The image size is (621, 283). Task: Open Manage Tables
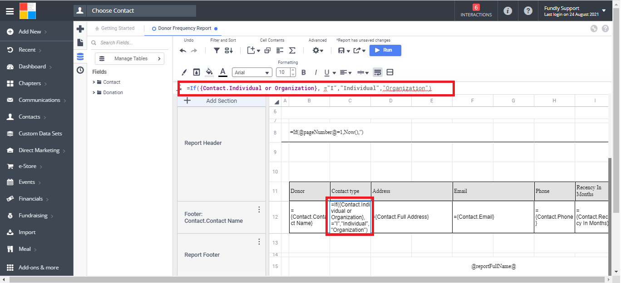(129, 58)
